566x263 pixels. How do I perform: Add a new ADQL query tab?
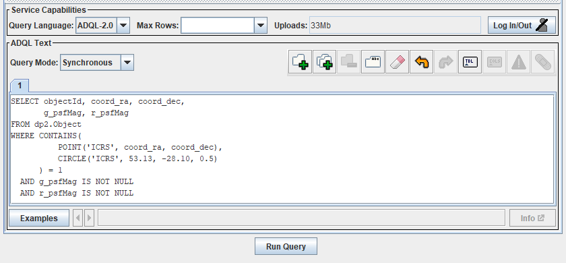[x=300, y=62]
